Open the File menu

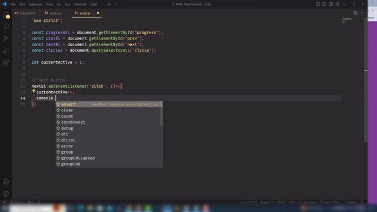[13, 4]
